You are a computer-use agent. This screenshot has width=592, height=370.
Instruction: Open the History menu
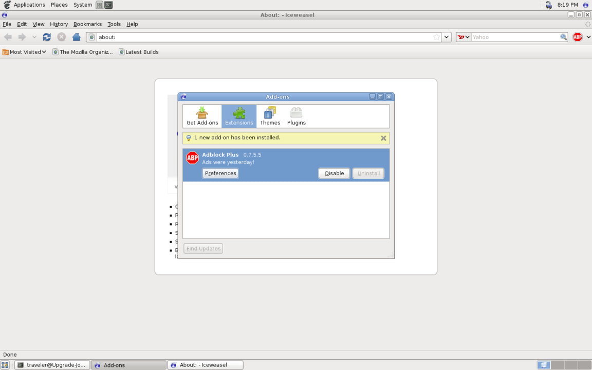(x=59, y=24)
